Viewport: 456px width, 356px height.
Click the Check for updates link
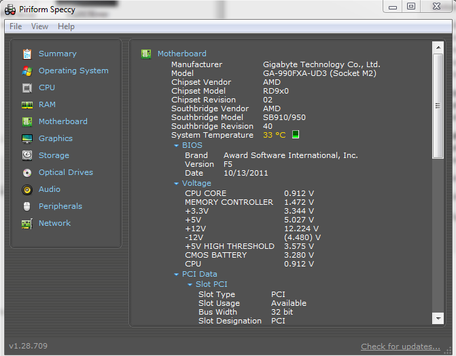400,347
